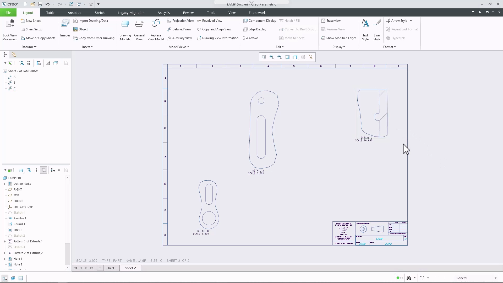Click Import Drawing/Data
The width and height of the screenshot is (503, 283).
pyautogui.click(x=91, y=21)
